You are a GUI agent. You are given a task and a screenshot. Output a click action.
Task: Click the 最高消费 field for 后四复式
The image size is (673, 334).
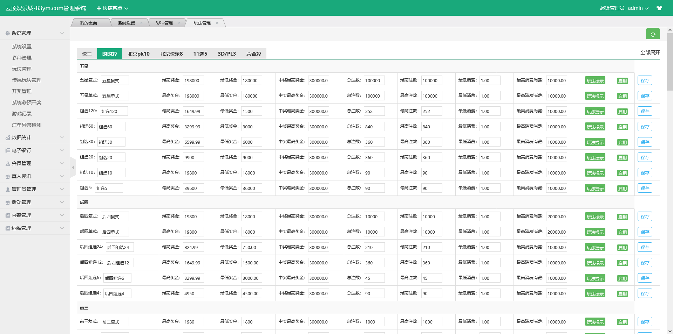(x=557, y=216)
